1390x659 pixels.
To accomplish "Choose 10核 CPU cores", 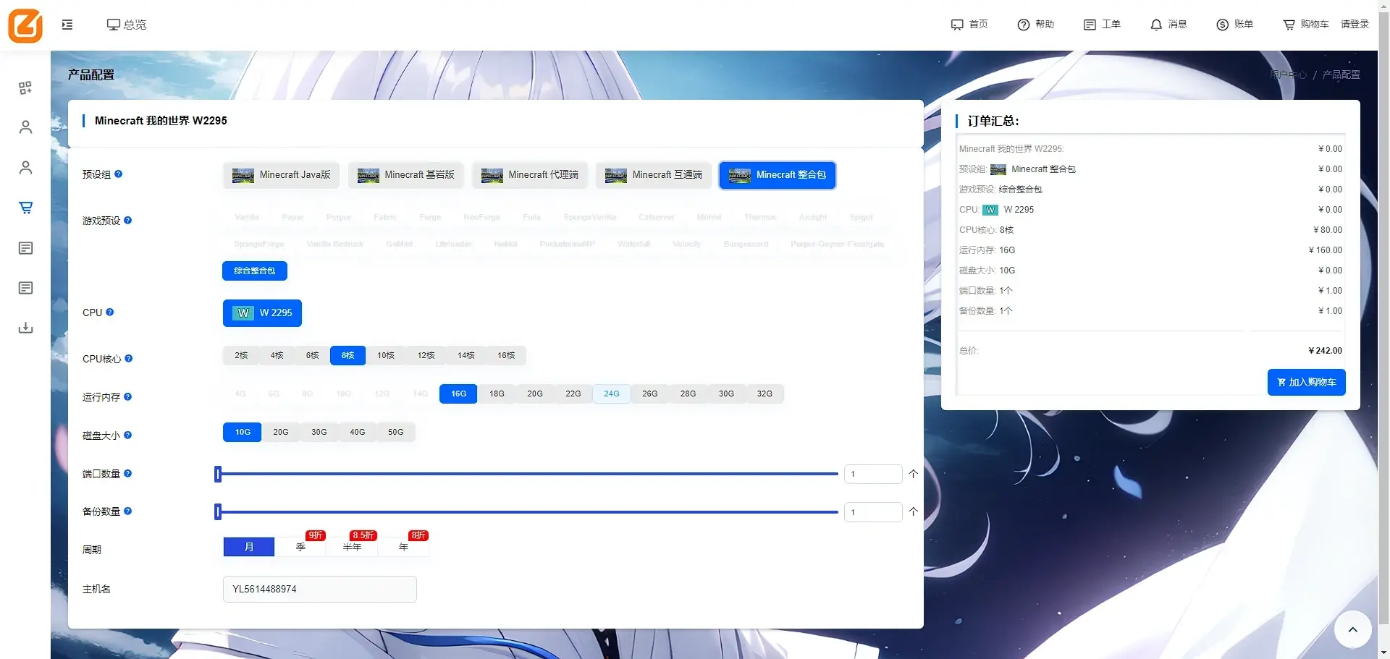I will [386, 355].
